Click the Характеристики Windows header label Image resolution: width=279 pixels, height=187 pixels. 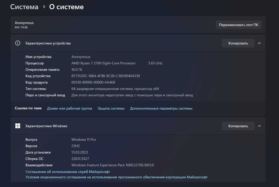[46, 126]
